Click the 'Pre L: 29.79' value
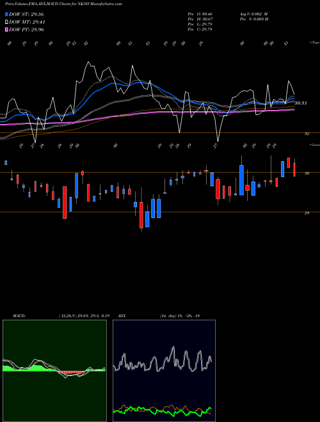Image resolution: width=320 pixels, height=422 pixels. click(x=200, y=24)
